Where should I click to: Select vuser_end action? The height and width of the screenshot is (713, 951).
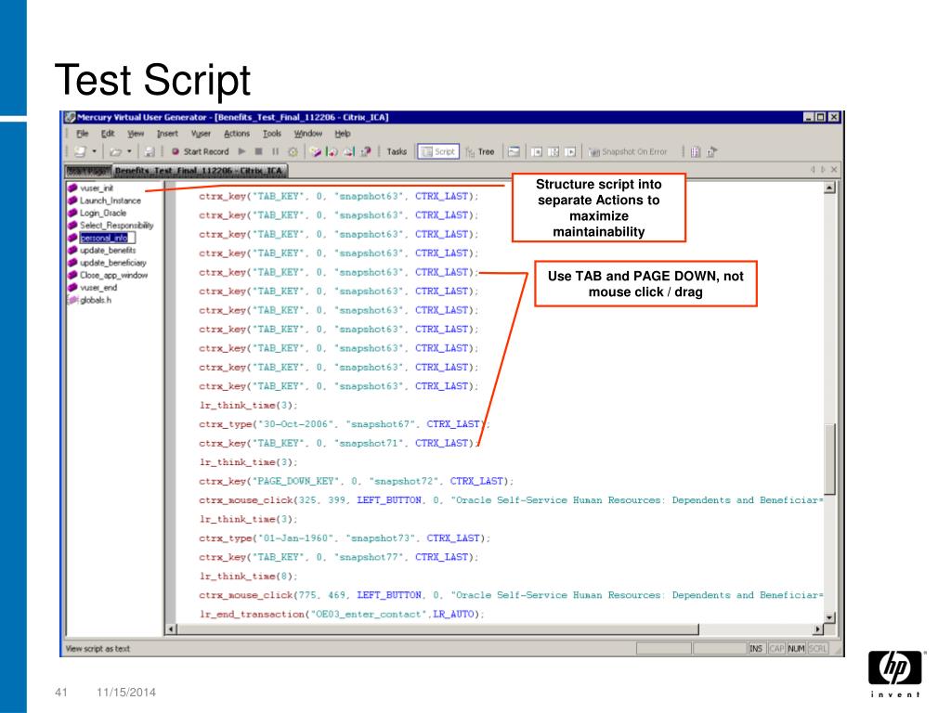(92, 288)
